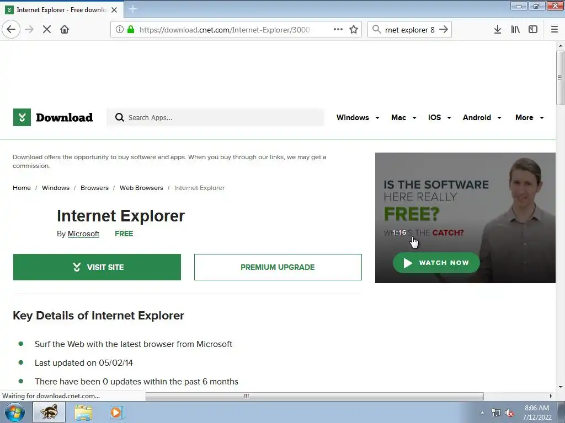Click the green Download logo icon
Image resolution: width=565 pixels, height=423 pixels.
click(x=22, y=117)
